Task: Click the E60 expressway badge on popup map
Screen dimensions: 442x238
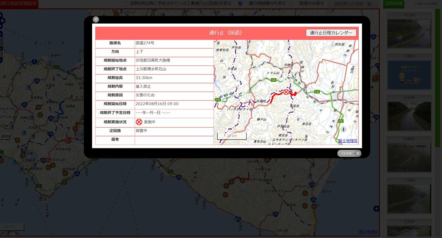Action: (x=341, y=121)
